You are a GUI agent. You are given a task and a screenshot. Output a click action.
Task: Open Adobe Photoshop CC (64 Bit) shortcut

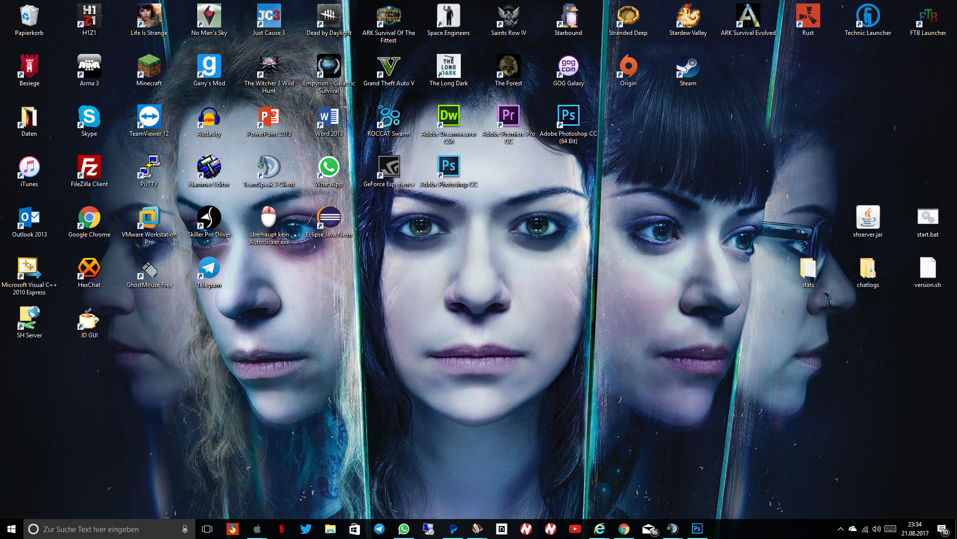(568, 125)
